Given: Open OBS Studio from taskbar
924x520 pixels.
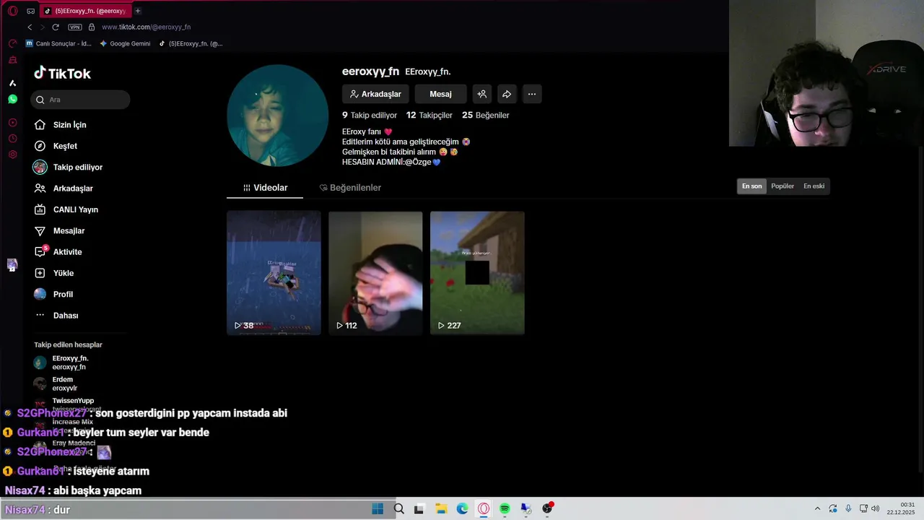Looking at the screenshot, I should click(547, 508).
